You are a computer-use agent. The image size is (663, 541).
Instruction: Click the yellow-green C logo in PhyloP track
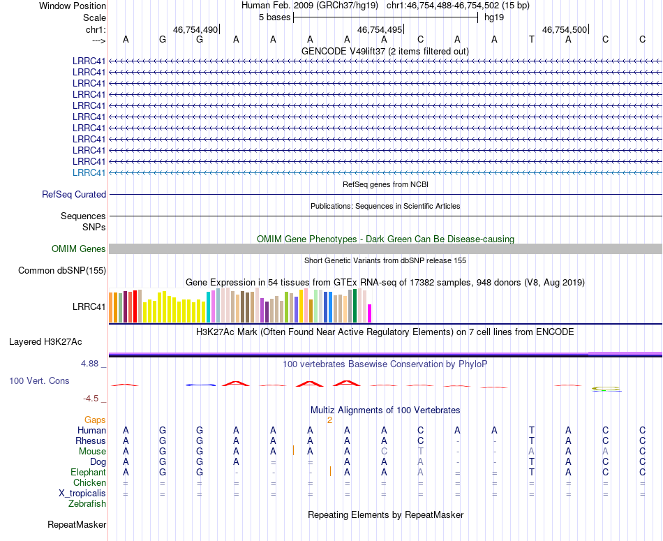tap(606, 389)
